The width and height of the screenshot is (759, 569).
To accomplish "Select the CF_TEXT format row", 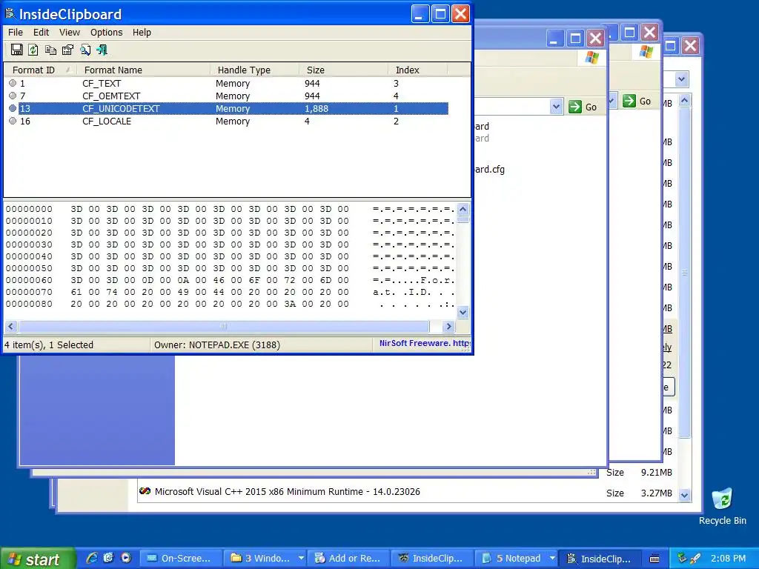I will click(x=227, y=83).
